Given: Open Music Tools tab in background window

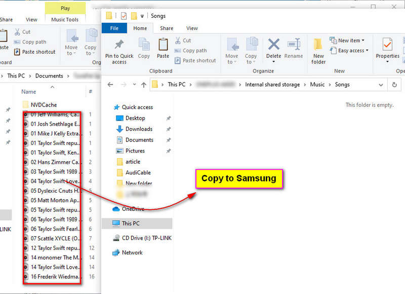Looking at the screenshot, I should (x=65, y=20).
